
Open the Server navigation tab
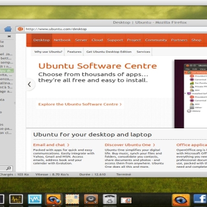81,40
